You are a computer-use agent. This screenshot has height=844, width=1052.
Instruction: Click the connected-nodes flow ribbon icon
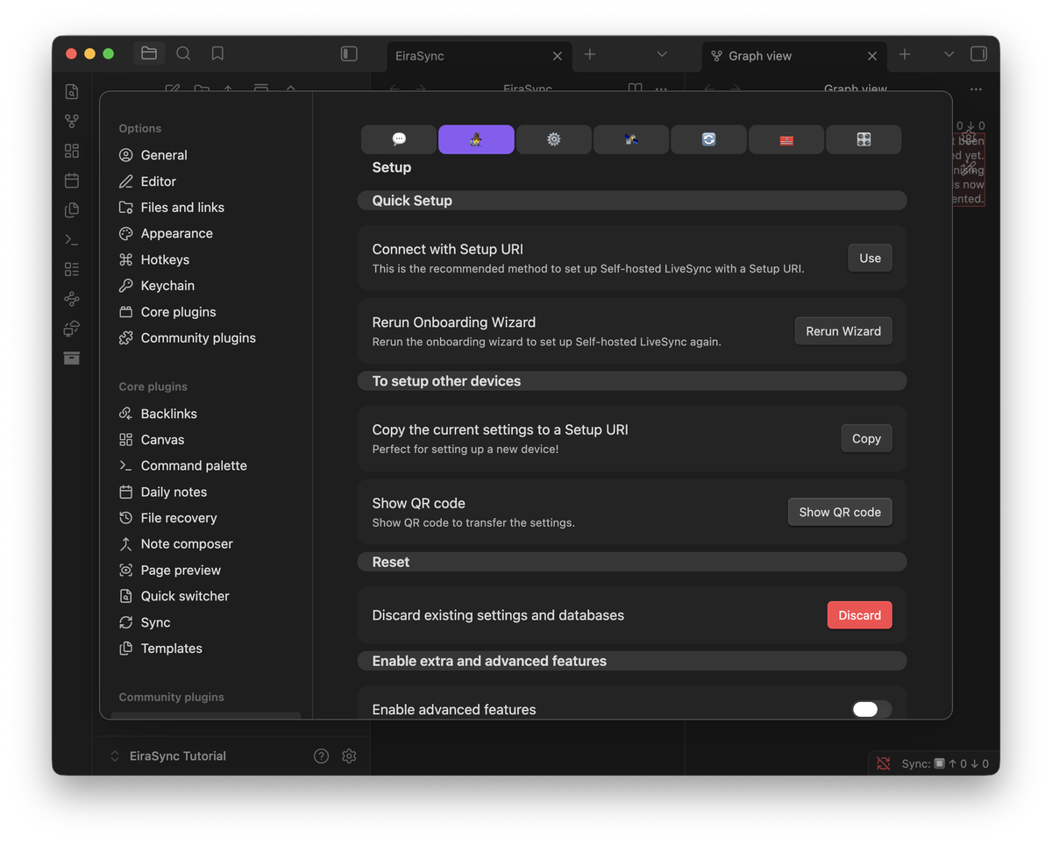click(72, 299)
